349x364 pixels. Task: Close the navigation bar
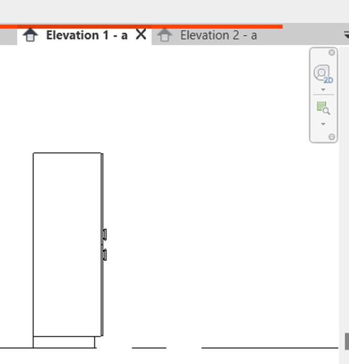click(x=332, y=52)
